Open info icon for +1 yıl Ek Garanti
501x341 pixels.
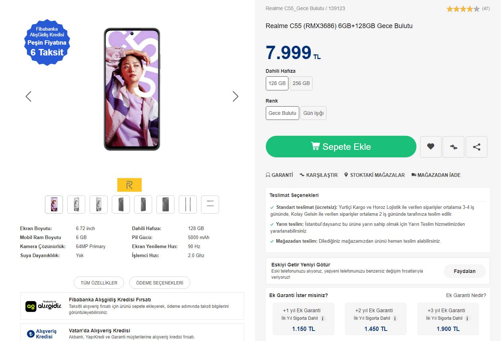(323, 318)
